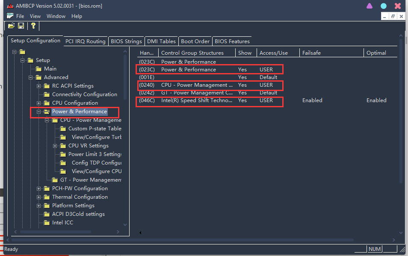Image resolution: width=408 pixels, height=256 pixels.
Task: Click the Optimal Enabled value for 046C
Action: tap(376, 100)
